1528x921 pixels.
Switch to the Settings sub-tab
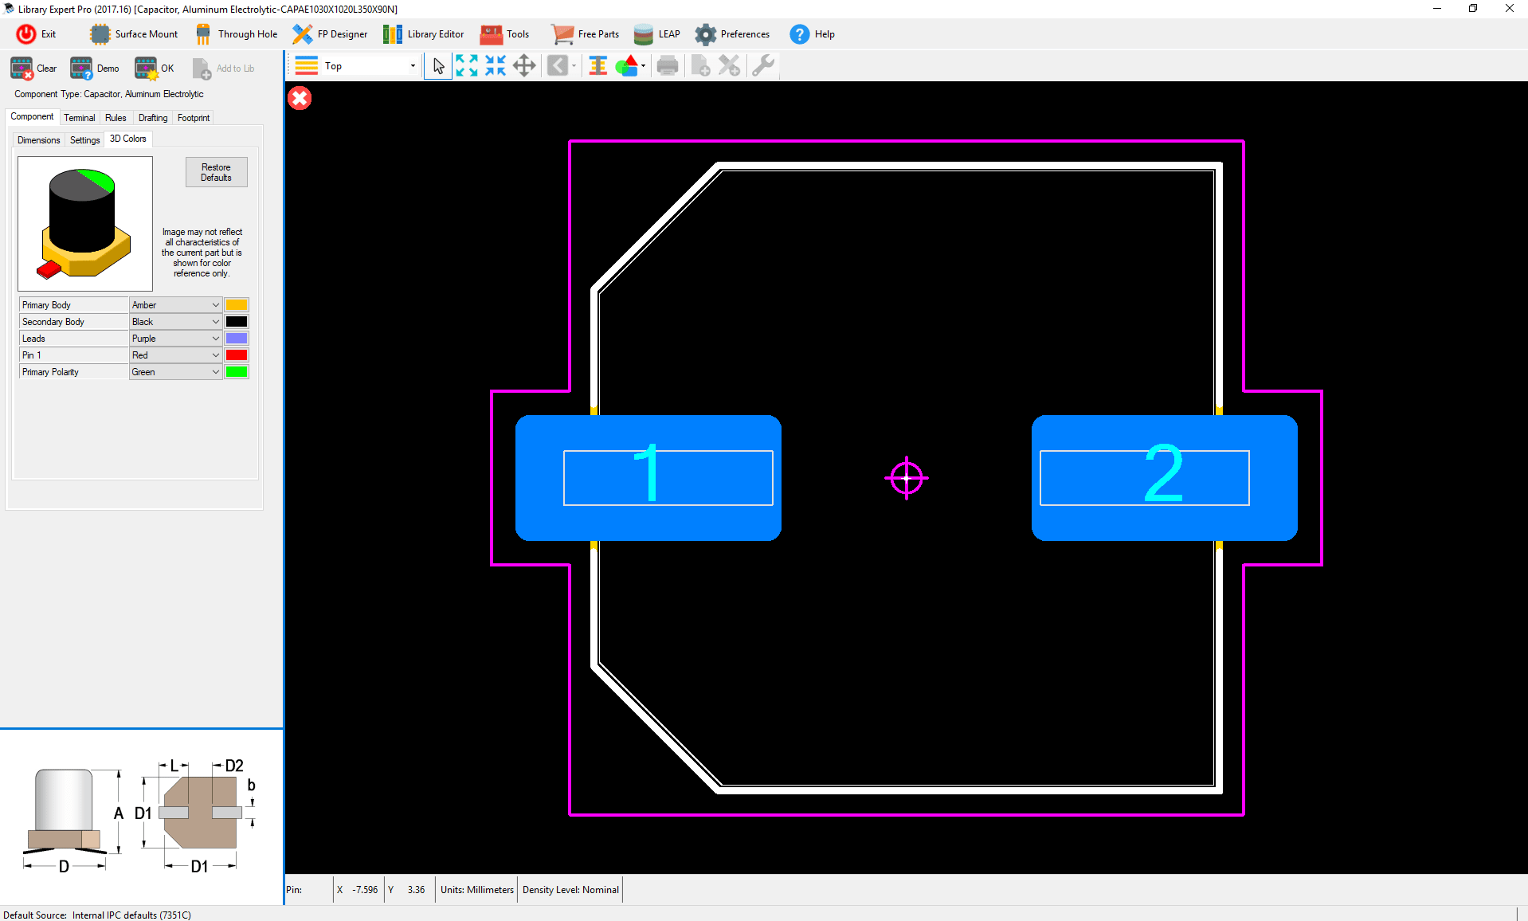85,140
